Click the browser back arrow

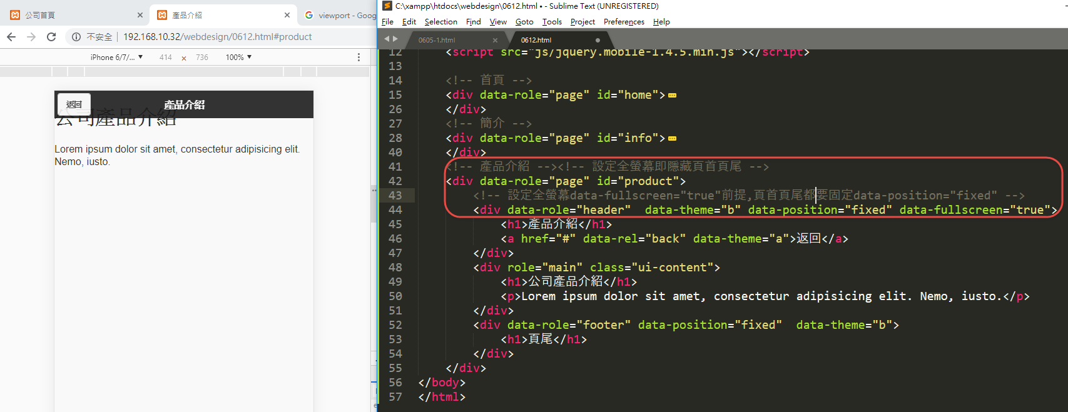(11, 37)
